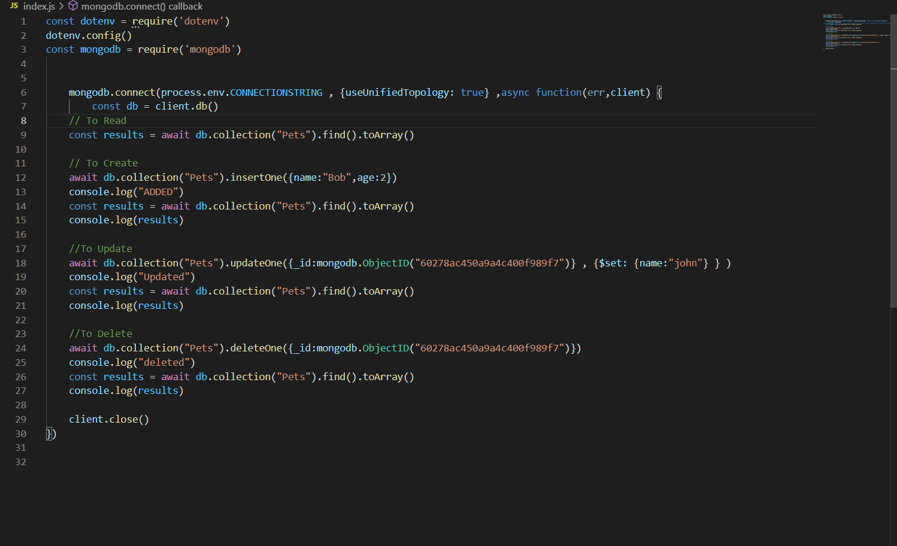Click the cursor indicator bar on line 7

click(70, 106)
